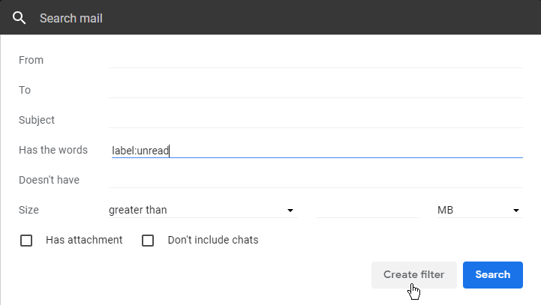Select the Subject input field
Image resolution: width=541 pixels, height=305 pixels.
[x=315, y=120]
